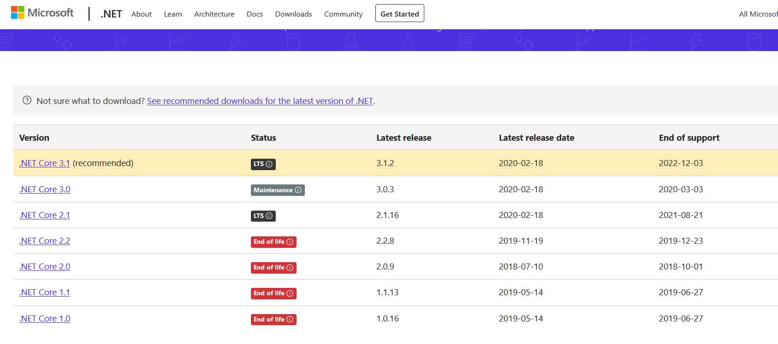778x344 pixels.
Task: Open the .NET Core 1.0 link
Action: tap(45, 318)
